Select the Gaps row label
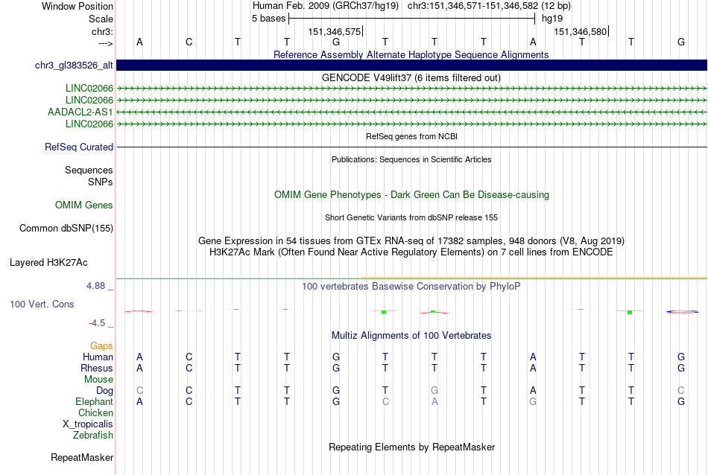708x475 pixels. coord(101,346)
